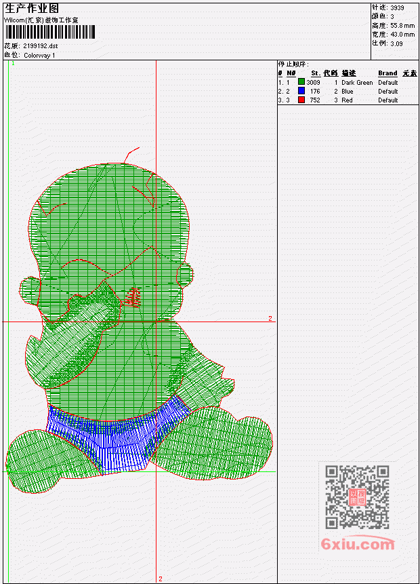This screenshot has width=420, height=584.
Task: Select the Blue thread color swatch
Action: [x=301, y=91]
